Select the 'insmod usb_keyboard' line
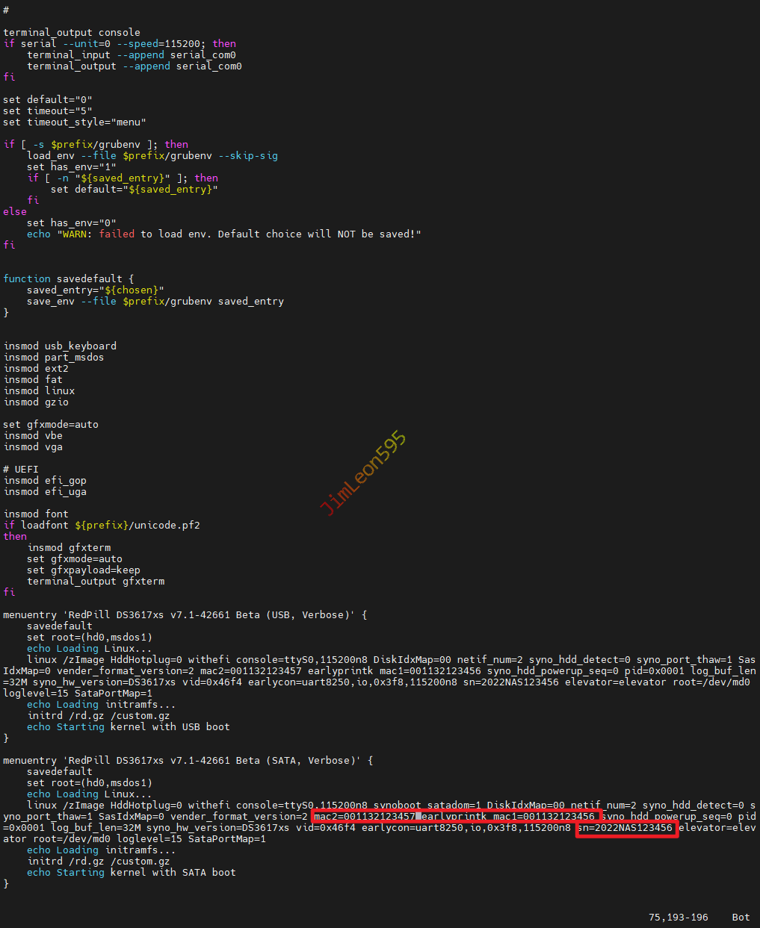 click(60, 346)
